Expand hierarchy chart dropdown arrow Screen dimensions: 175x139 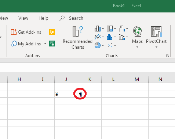115,29
